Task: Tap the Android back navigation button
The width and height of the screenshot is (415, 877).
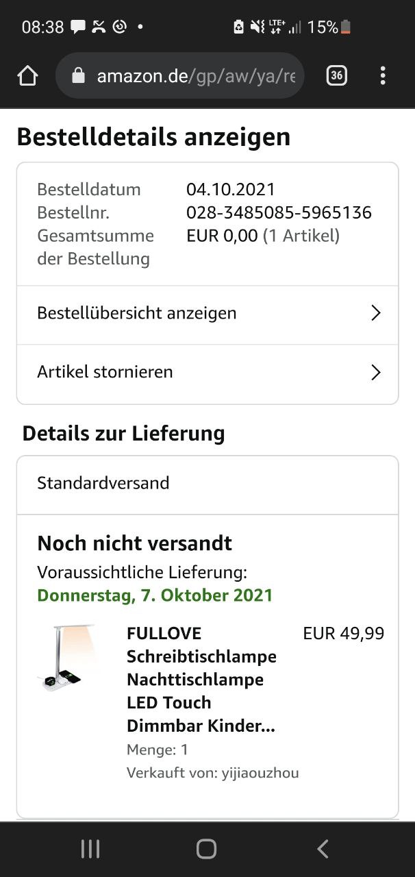Action: pos(323,849)
